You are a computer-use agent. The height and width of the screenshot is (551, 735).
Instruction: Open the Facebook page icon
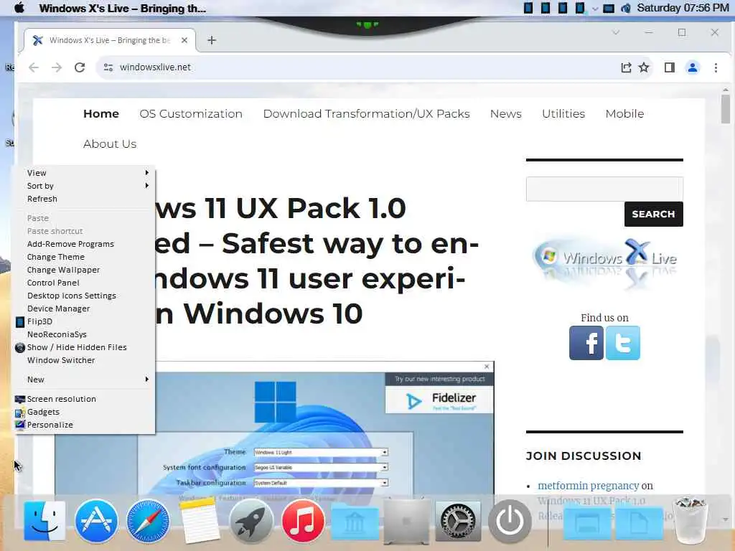tap(586, 343)
